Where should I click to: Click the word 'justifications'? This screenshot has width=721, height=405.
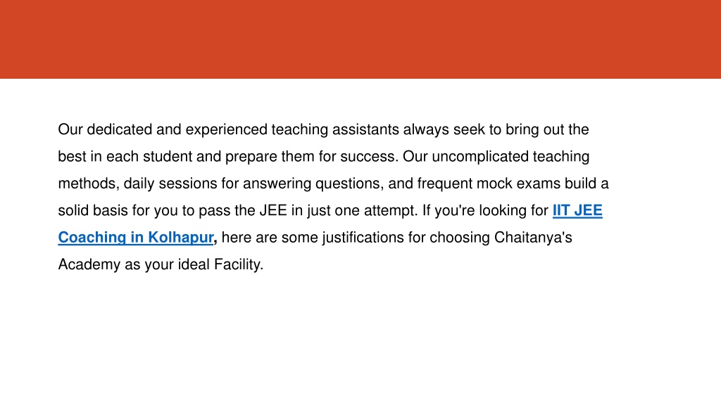tap(367, 238)
